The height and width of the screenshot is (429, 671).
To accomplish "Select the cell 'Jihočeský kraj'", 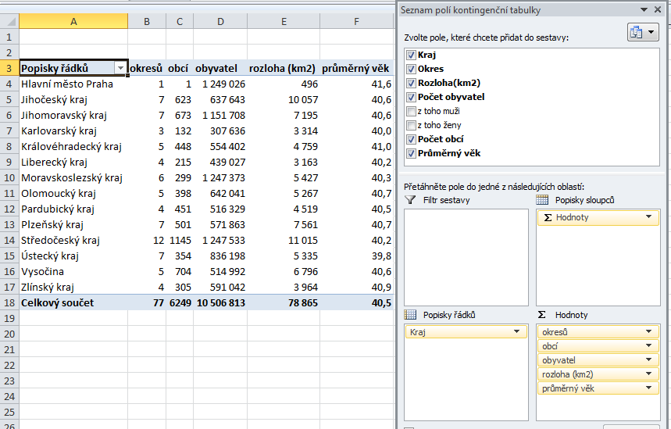I will [73, 100].
